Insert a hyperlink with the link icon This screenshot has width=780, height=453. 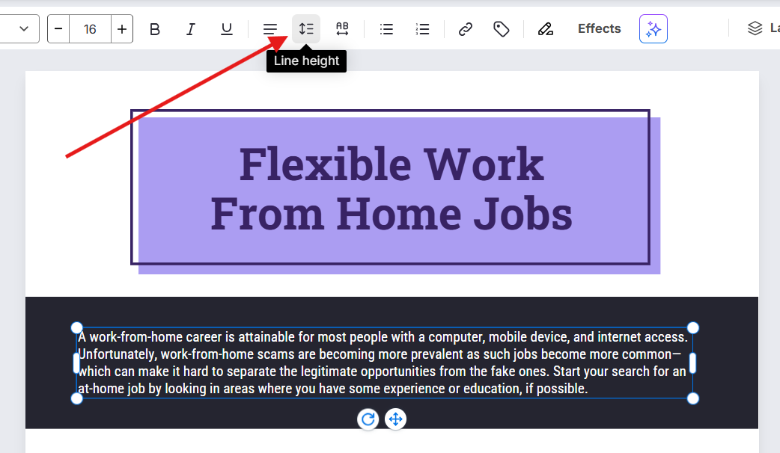(465, 29)
